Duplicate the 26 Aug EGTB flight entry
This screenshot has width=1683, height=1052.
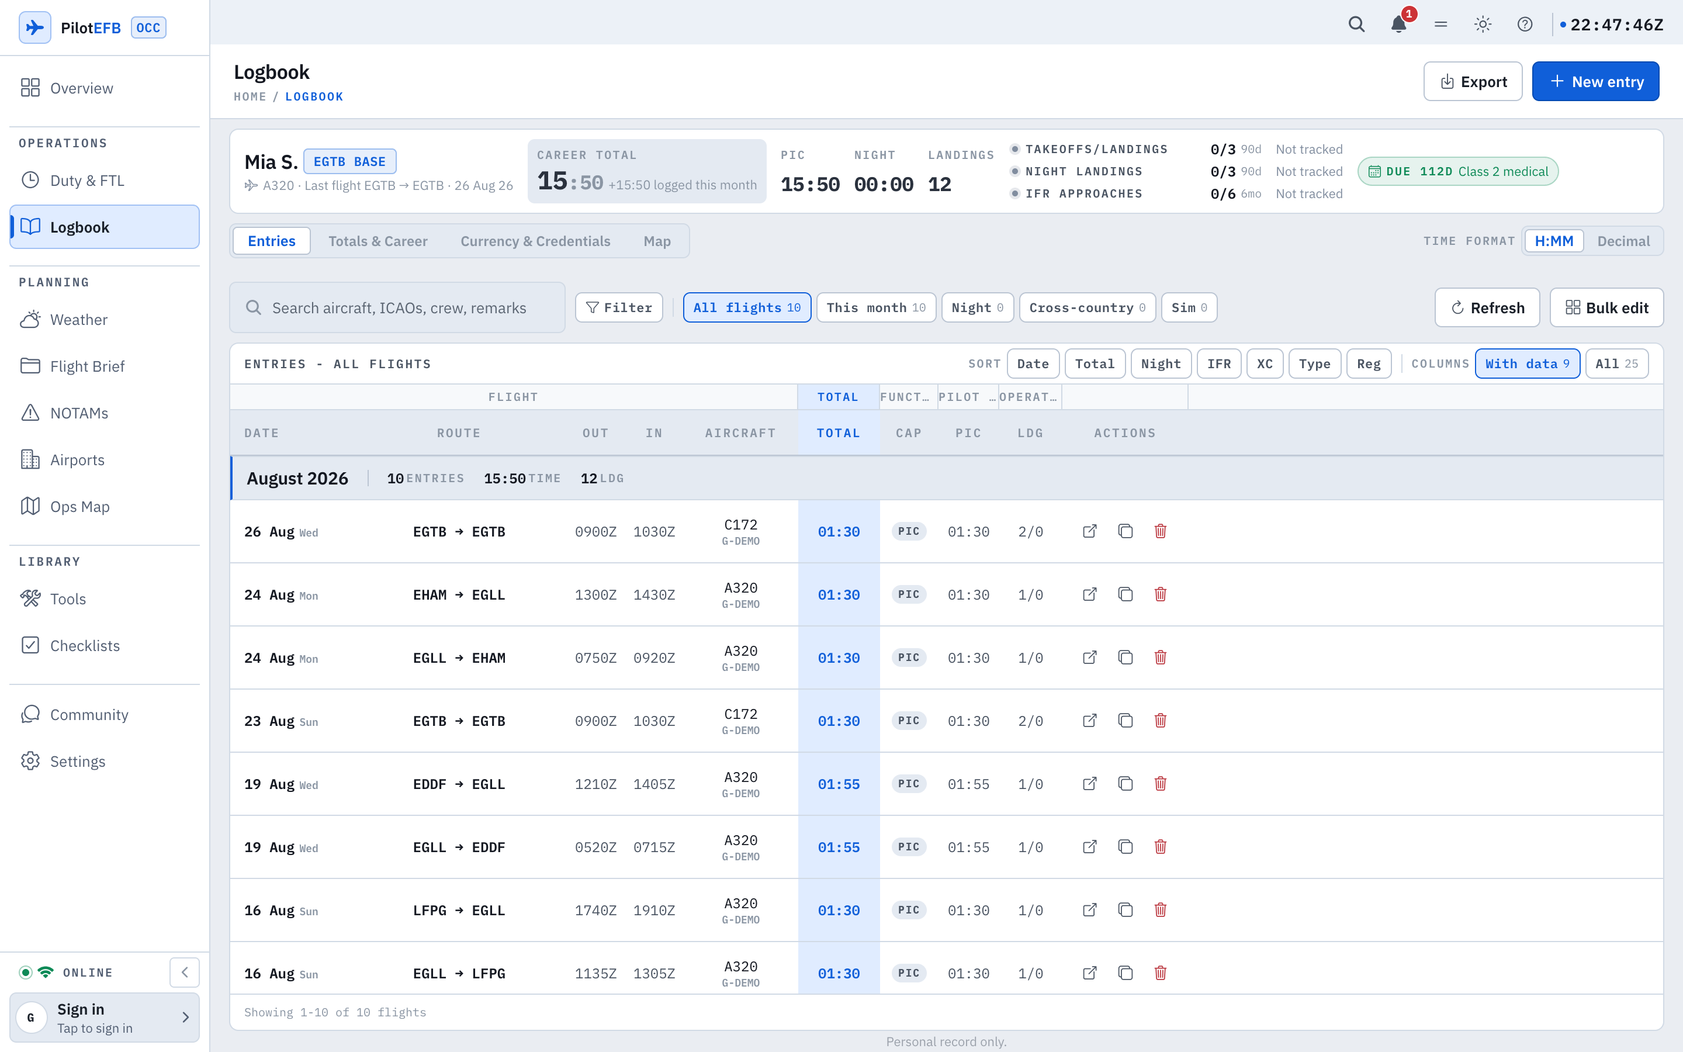click(x=1126, y=532)
